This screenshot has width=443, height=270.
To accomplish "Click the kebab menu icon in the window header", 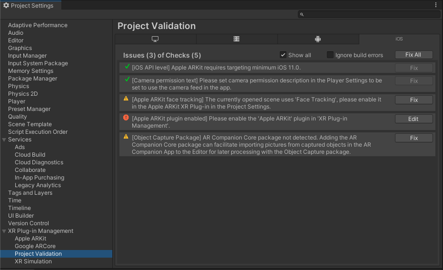I will click(436, 5).
